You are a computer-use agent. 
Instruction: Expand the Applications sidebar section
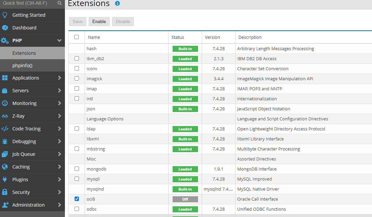[59, 78]
